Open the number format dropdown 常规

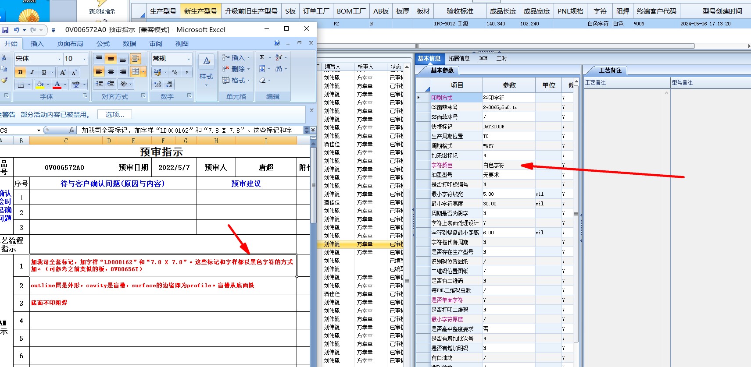click(x=189, y=59)
